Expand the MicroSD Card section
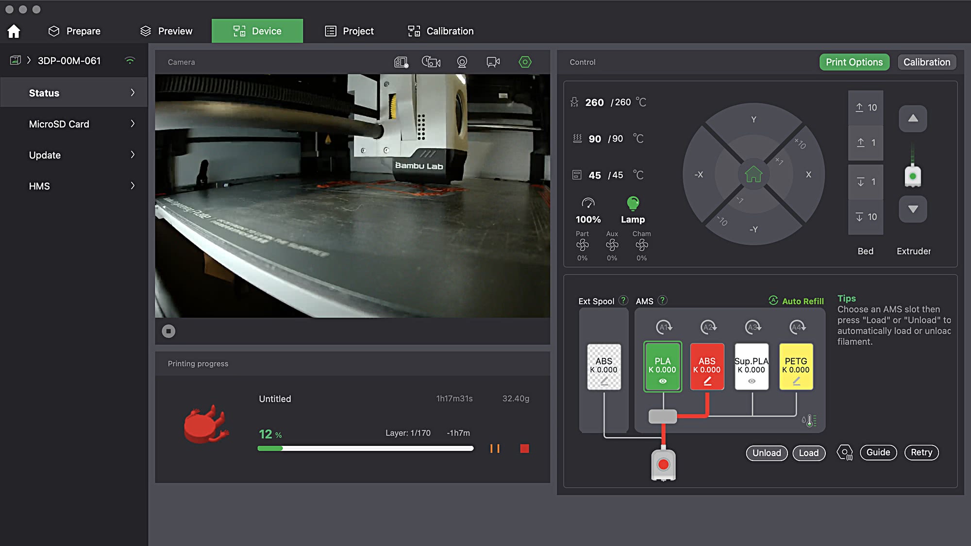The width and height of the screenshot is (971, 546). pos(74,124)
